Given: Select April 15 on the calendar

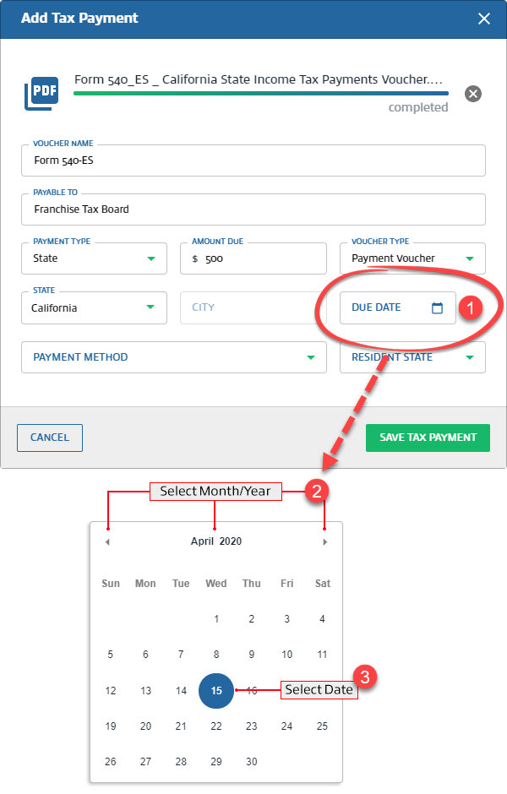Looking at the screenshot, I should coord(215,690).
